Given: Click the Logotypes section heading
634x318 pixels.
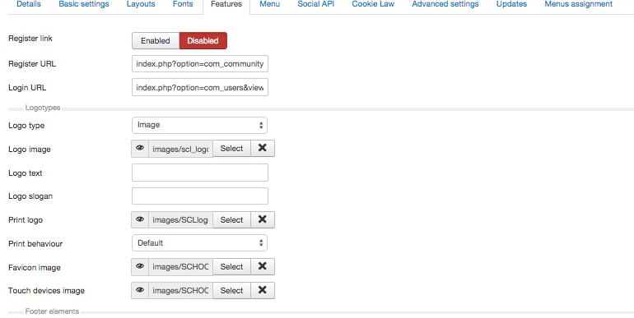Looking at the screenshot, I should [43, 108].
